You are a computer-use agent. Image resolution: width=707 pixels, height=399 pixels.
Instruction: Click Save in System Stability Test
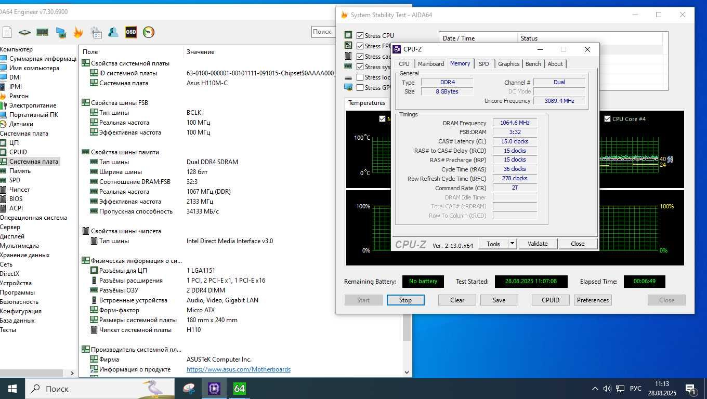pos(499,300)
